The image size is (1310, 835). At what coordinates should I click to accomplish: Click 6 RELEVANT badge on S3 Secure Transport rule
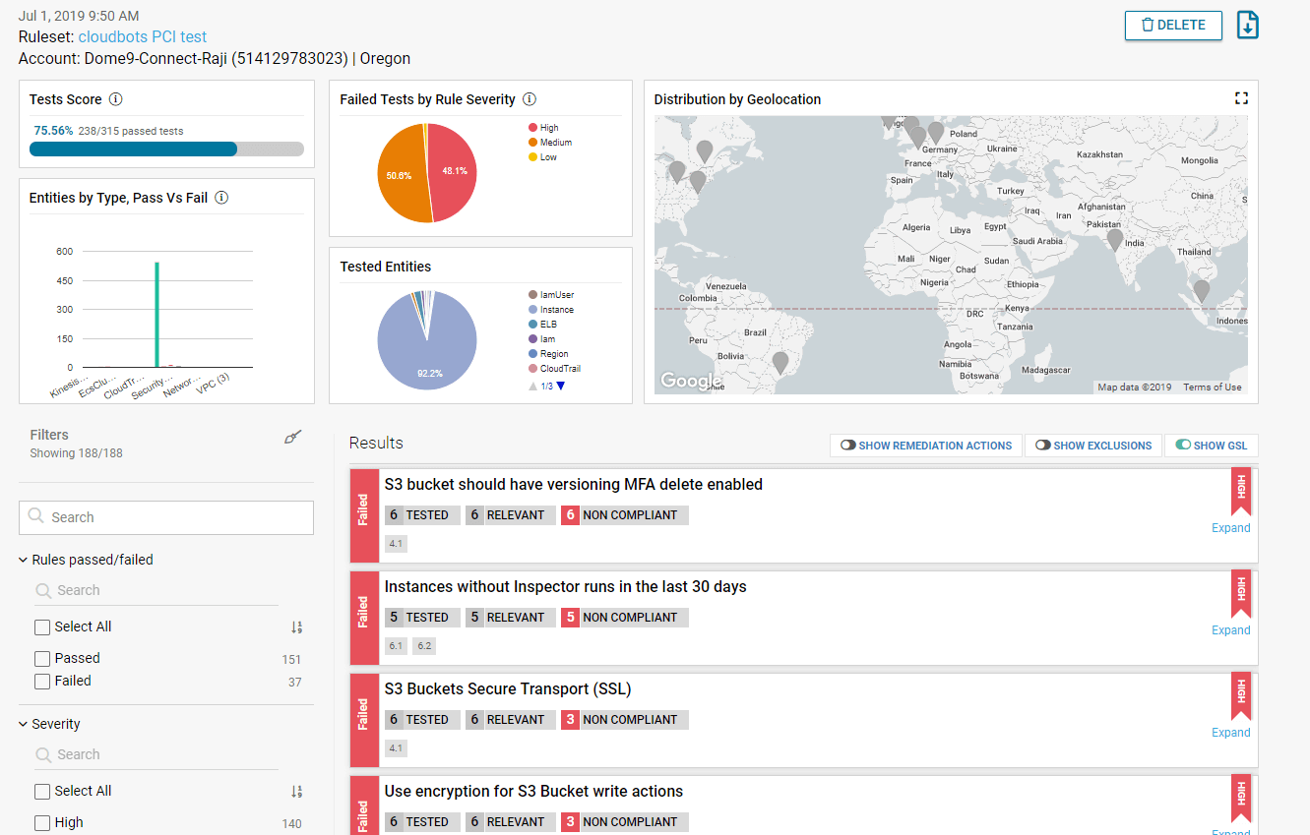511,720
